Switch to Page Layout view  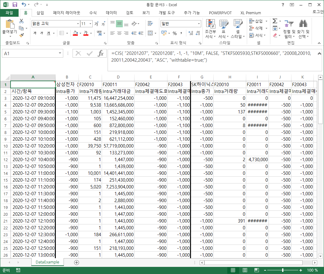tap(245, 270)
